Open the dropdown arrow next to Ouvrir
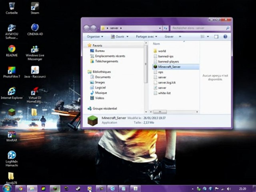The height and width of the screenshot is (192, 256). pyautogui.click(x=127, y=37)
